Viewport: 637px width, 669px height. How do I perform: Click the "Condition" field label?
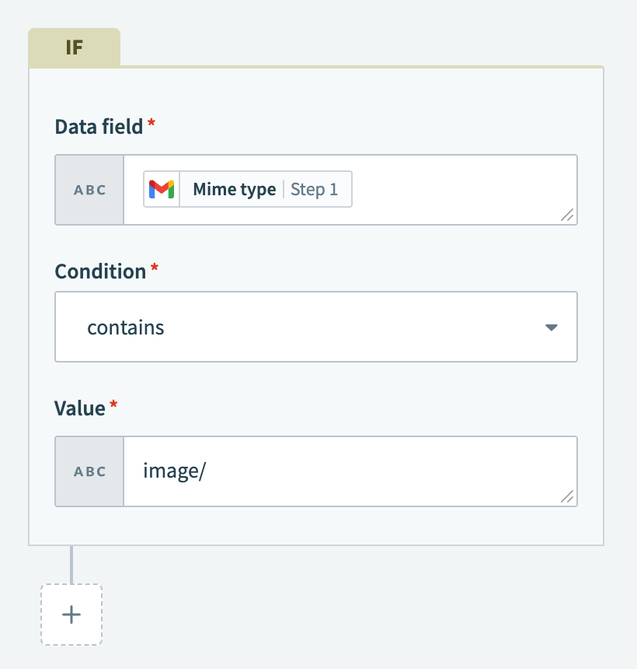point(100,271)
